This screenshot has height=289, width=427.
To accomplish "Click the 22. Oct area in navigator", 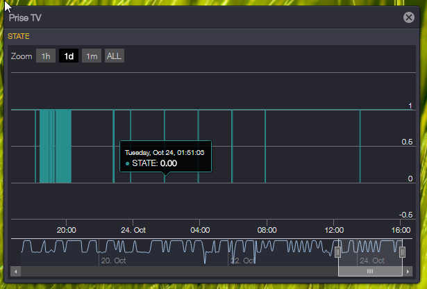I will (x=244, y=261).
